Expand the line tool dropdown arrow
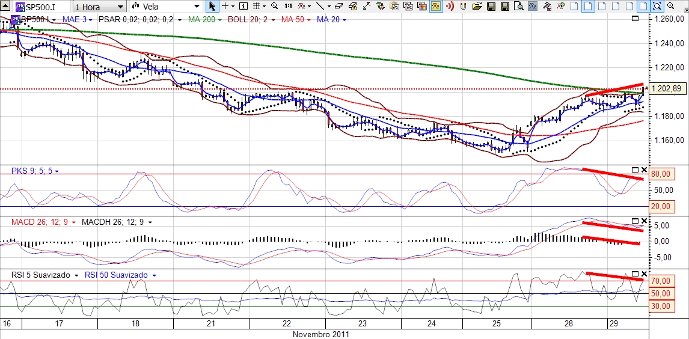 [x=329, y=7]
